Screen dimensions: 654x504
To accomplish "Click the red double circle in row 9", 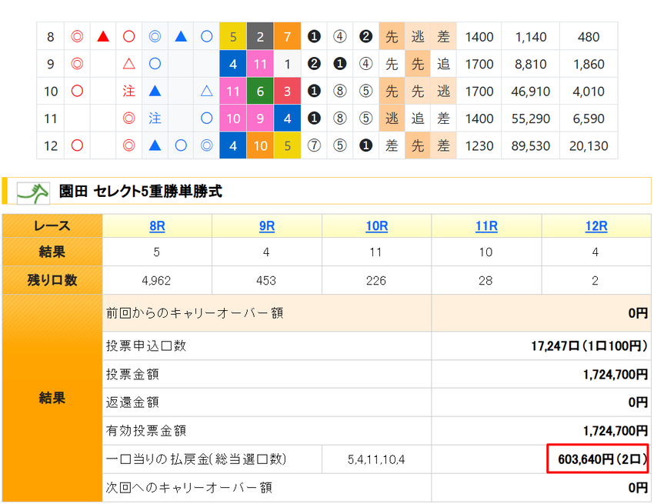I will coord(77,64).
